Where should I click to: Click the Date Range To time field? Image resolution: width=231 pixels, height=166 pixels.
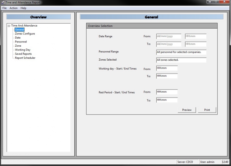[196, 44]
